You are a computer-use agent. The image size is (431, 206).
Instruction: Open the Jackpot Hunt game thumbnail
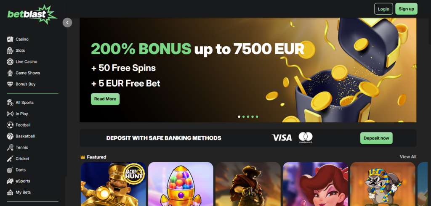click(113, 184)
